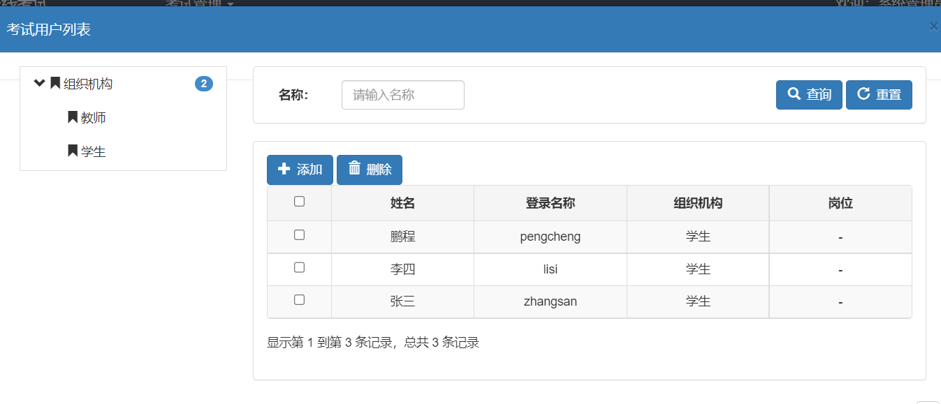Select the 教师 tree item
This screenshot has width=941, height=404.
[92, 117]
